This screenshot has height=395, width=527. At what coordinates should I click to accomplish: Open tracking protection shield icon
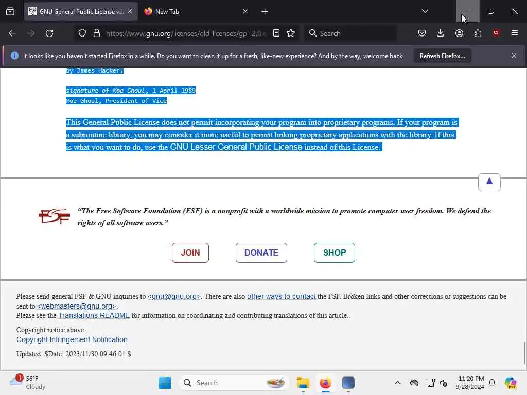82,33
